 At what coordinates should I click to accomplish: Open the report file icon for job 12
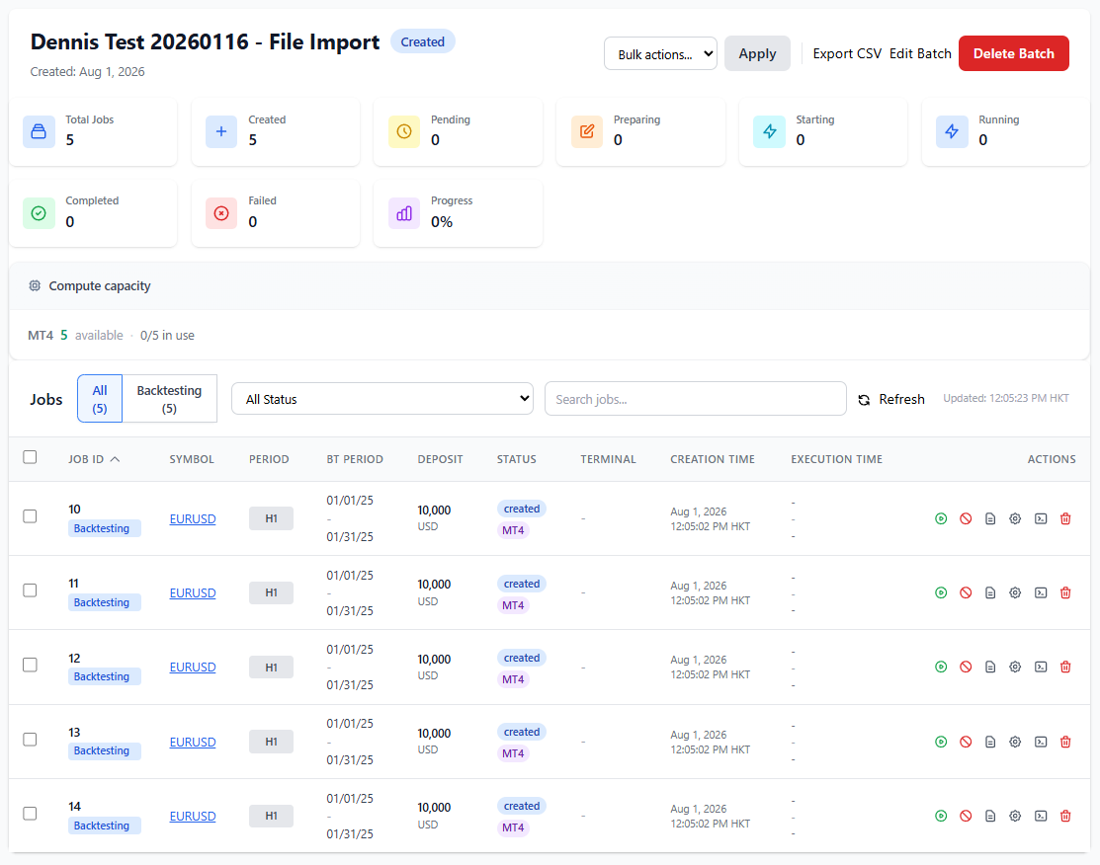(990, 667)
